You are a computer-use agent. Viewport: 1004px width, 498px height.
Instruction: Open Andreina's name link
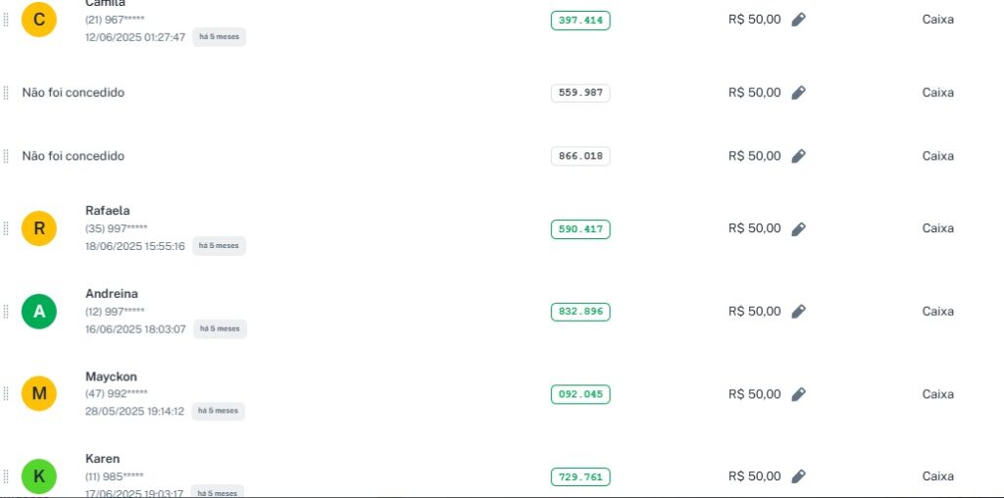click(112, 294)
